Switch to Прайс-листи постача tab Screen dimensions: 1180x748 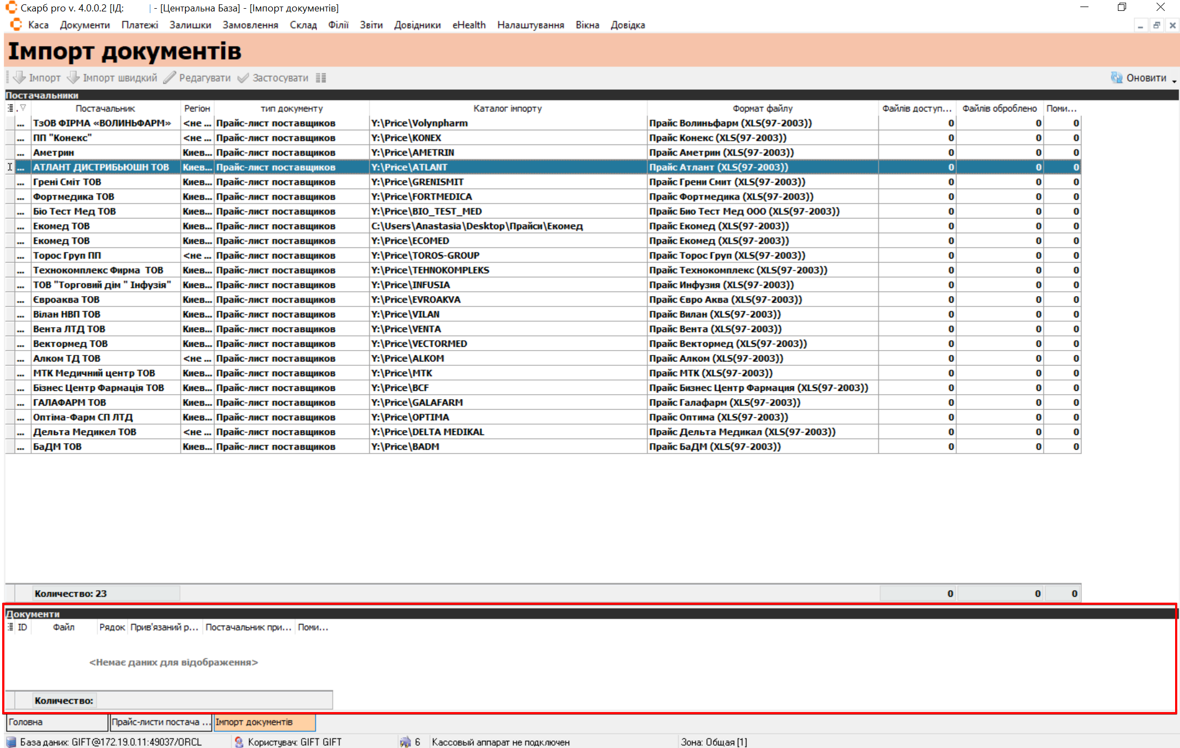(161, 722)
